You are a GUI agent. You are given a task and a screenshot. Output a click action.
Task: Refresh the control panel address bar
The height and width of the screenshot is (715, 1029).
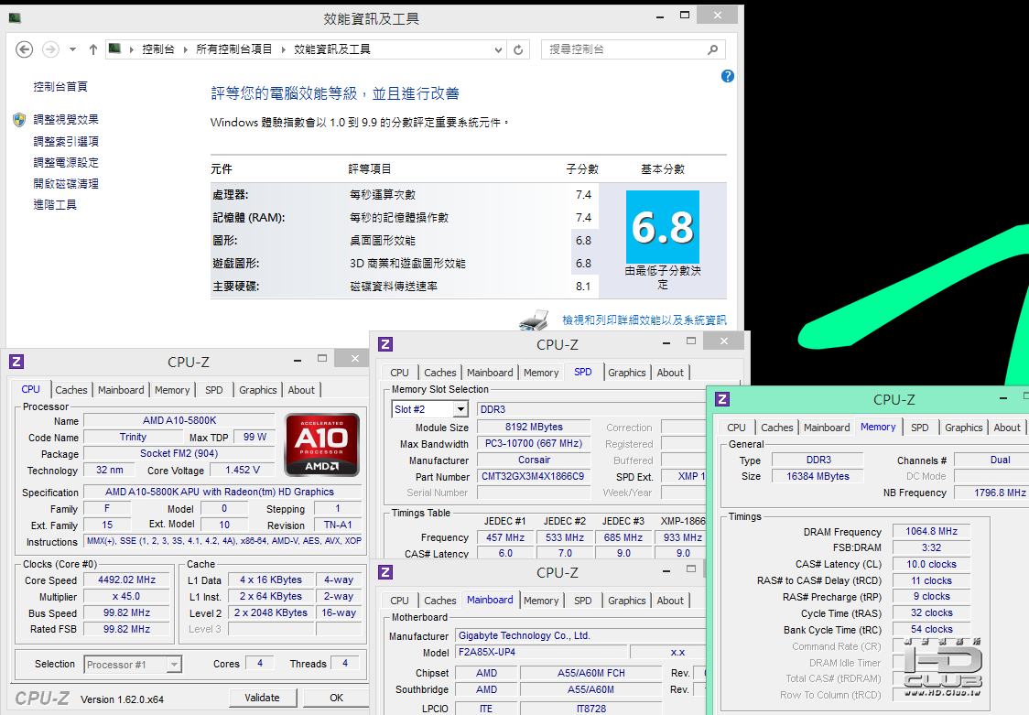point(519,49)
